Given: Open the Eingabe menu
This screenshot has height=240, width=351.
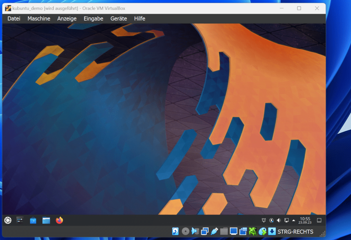Looking at the screenshot, I should (93, 19).
